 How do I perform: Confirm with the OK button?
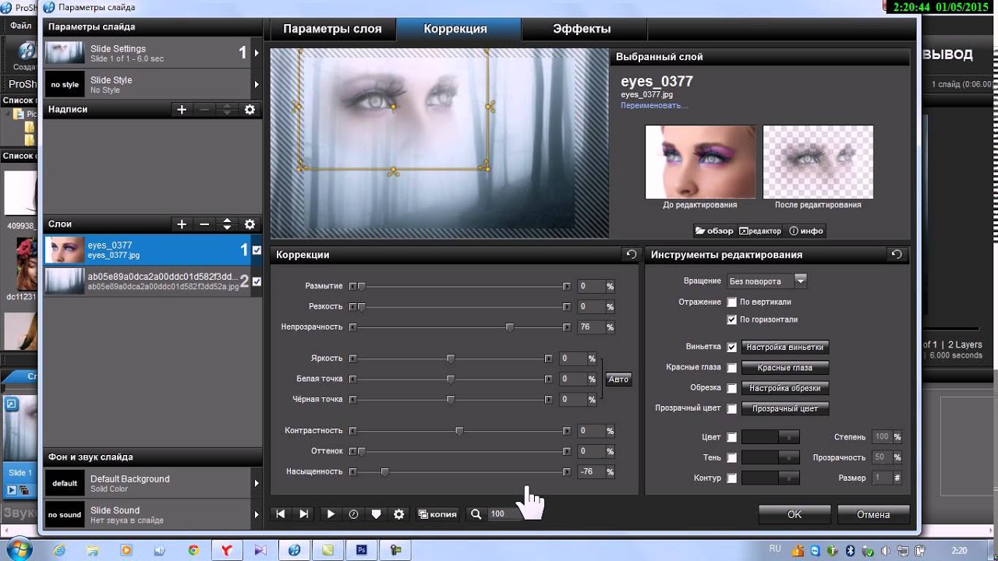coord(794,514)
